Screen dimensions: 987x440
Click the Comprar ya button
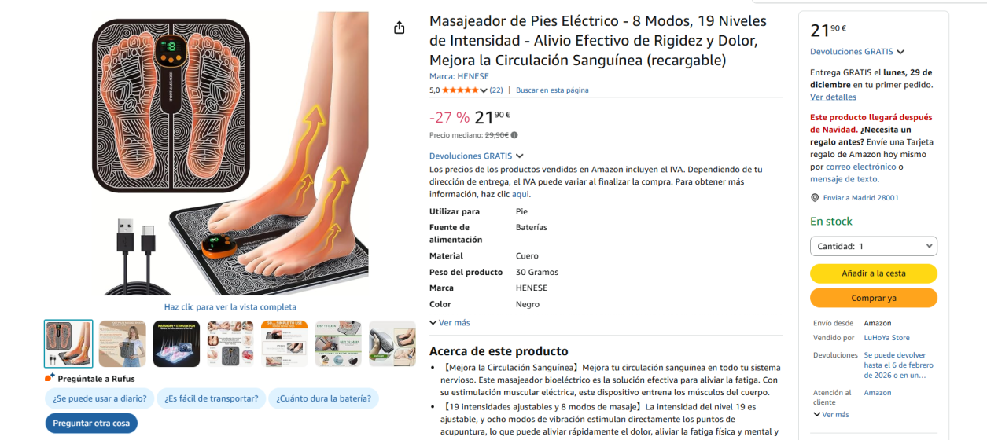874,299
